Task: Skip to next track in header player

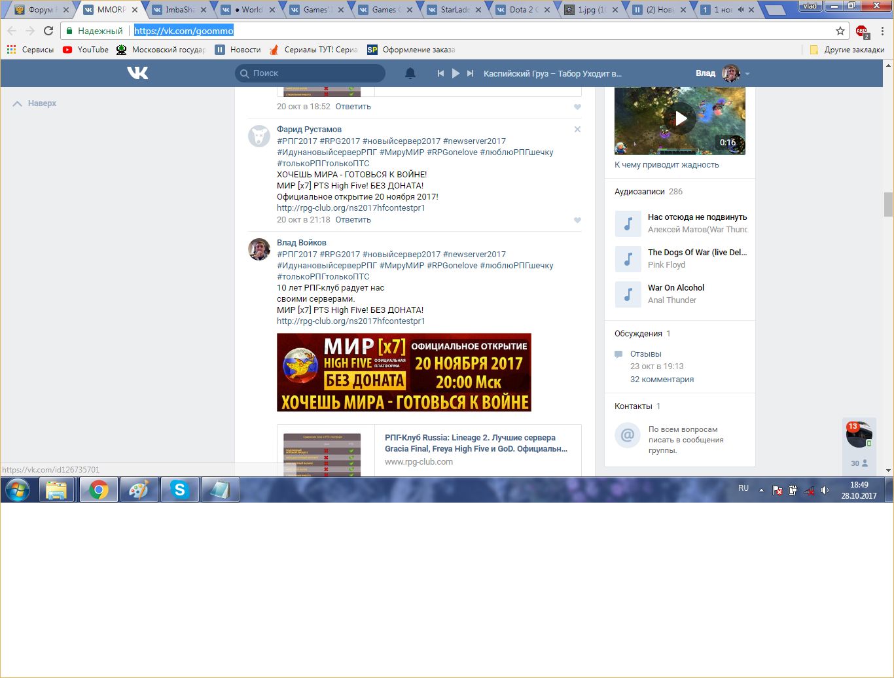Action: 470,73
